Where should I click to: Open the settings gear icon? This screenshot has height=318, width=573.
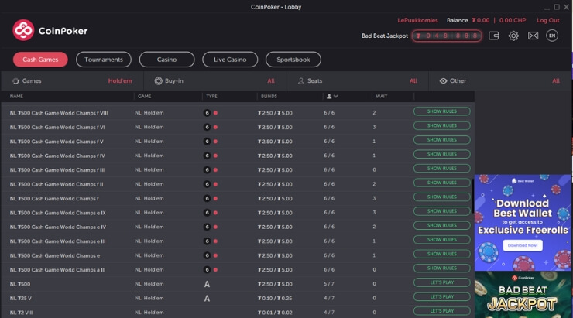pyautogui.click(x=513, y=36)
